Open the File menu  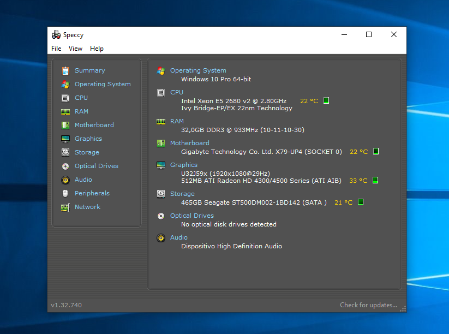point(56,49)
